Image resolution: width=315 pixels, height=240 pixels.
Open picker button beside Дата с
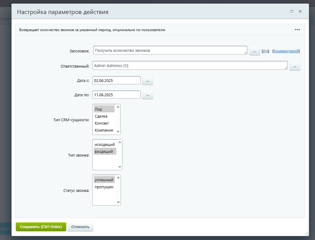tap(148, 81)
